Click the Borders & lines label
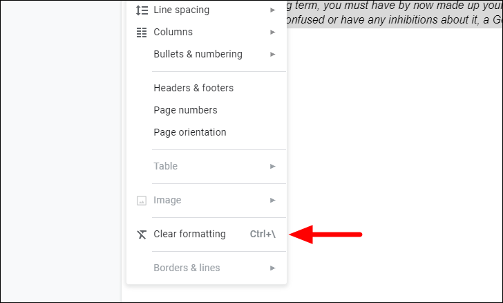The image size is (503, 303). tap(187, 268)
